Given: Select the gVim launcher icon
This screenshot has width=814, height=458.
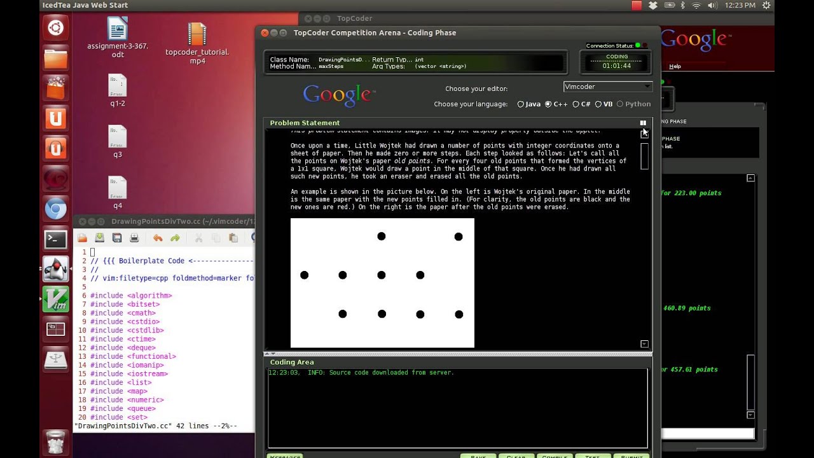Looking at the screenshot, I should [x=55, y=300].
